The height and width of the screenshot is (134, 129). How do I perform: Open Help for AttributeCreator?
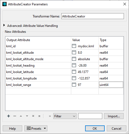[x=12, y=128]
